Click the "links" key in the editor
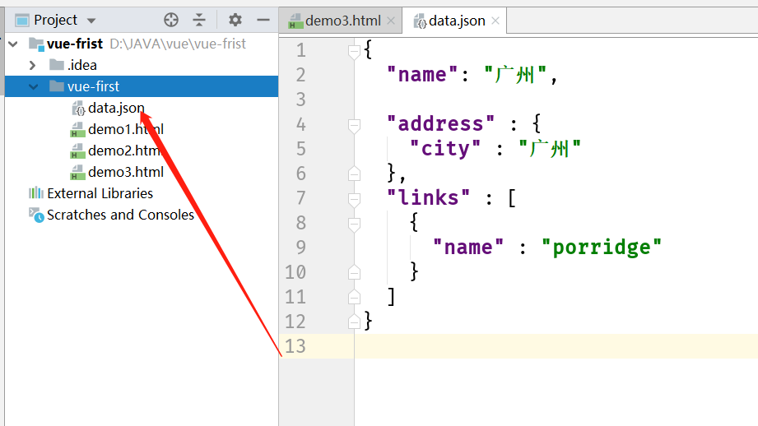This screenshot has width=758, height=426. point(428,197)
